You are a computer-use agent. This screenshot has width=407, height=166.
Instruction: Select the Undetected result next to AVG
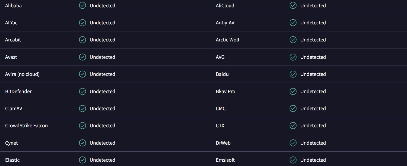tap(313, 57)
